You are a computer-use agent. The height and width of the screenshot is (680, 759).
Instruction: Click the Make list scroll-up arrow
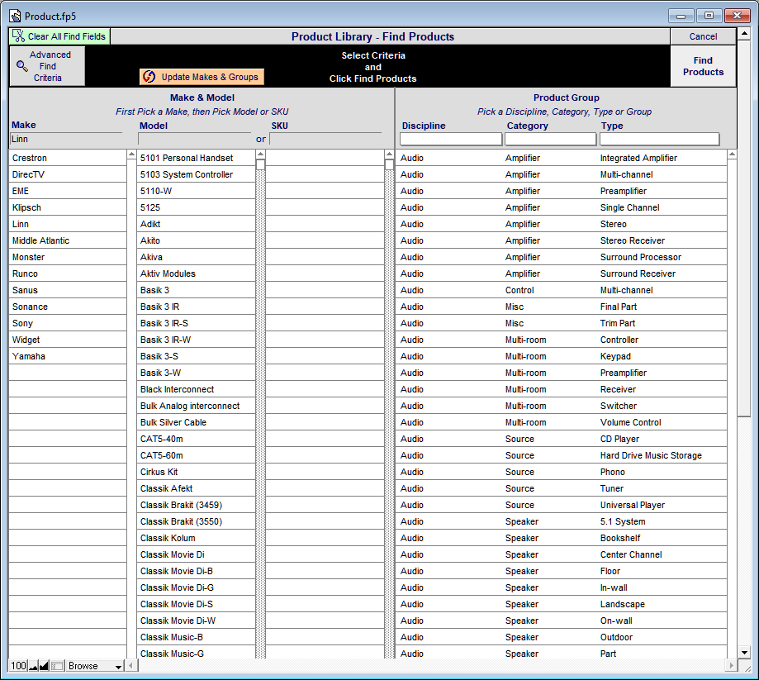[x=131, y=155]
